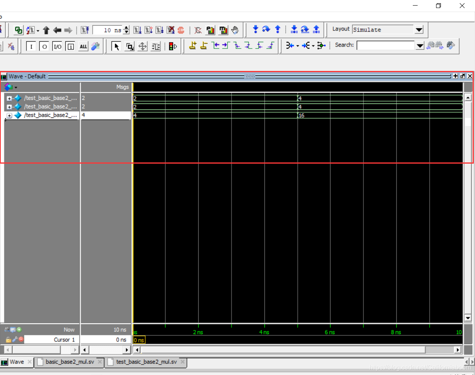475x375 pixels.
Task: Click the 0 ns cursor time label
Action: (139, 340)
